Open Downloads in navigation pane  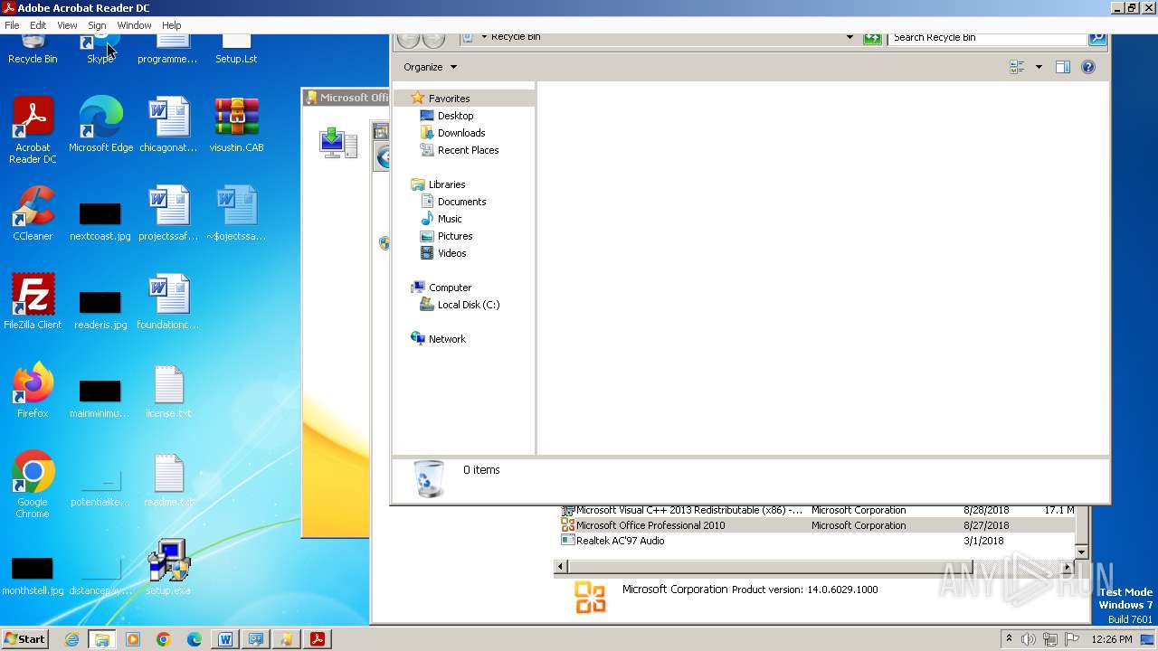coord(461,133)
